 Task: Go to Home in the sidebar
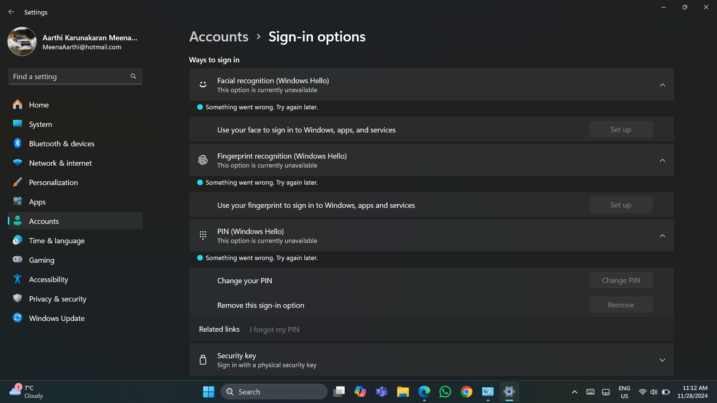(75, 105)
